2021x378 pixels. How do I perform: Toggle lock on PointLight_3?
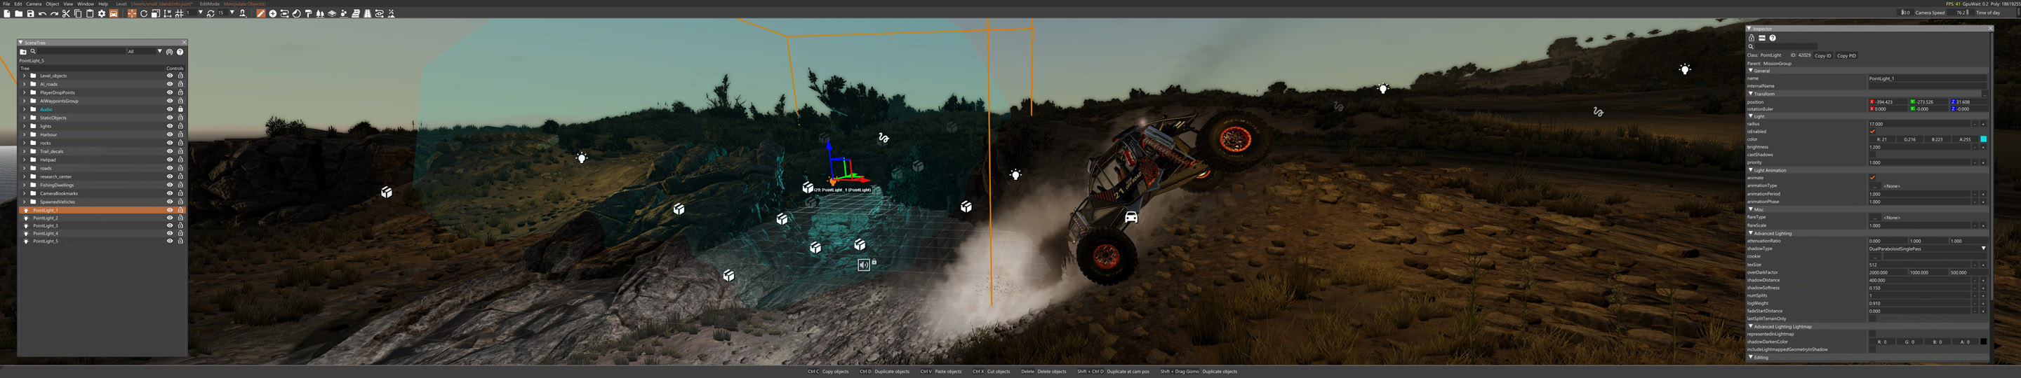[x=180, y=226]
